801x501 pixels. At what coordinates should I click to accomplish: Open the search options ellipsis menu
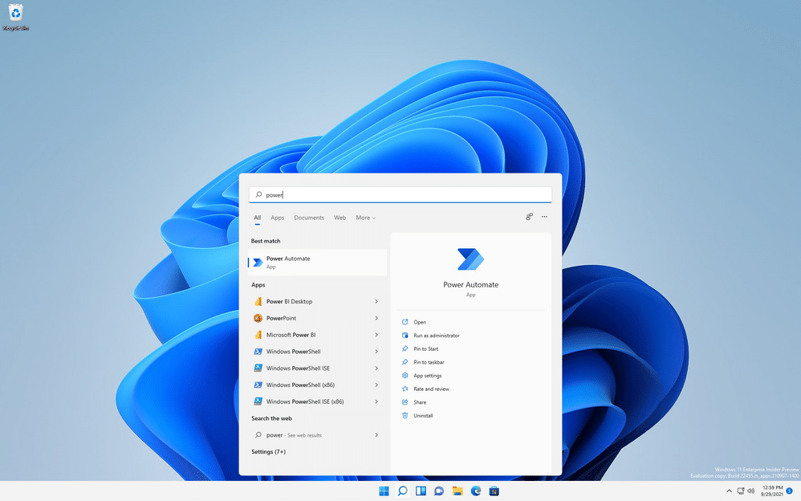click(544, 217)
